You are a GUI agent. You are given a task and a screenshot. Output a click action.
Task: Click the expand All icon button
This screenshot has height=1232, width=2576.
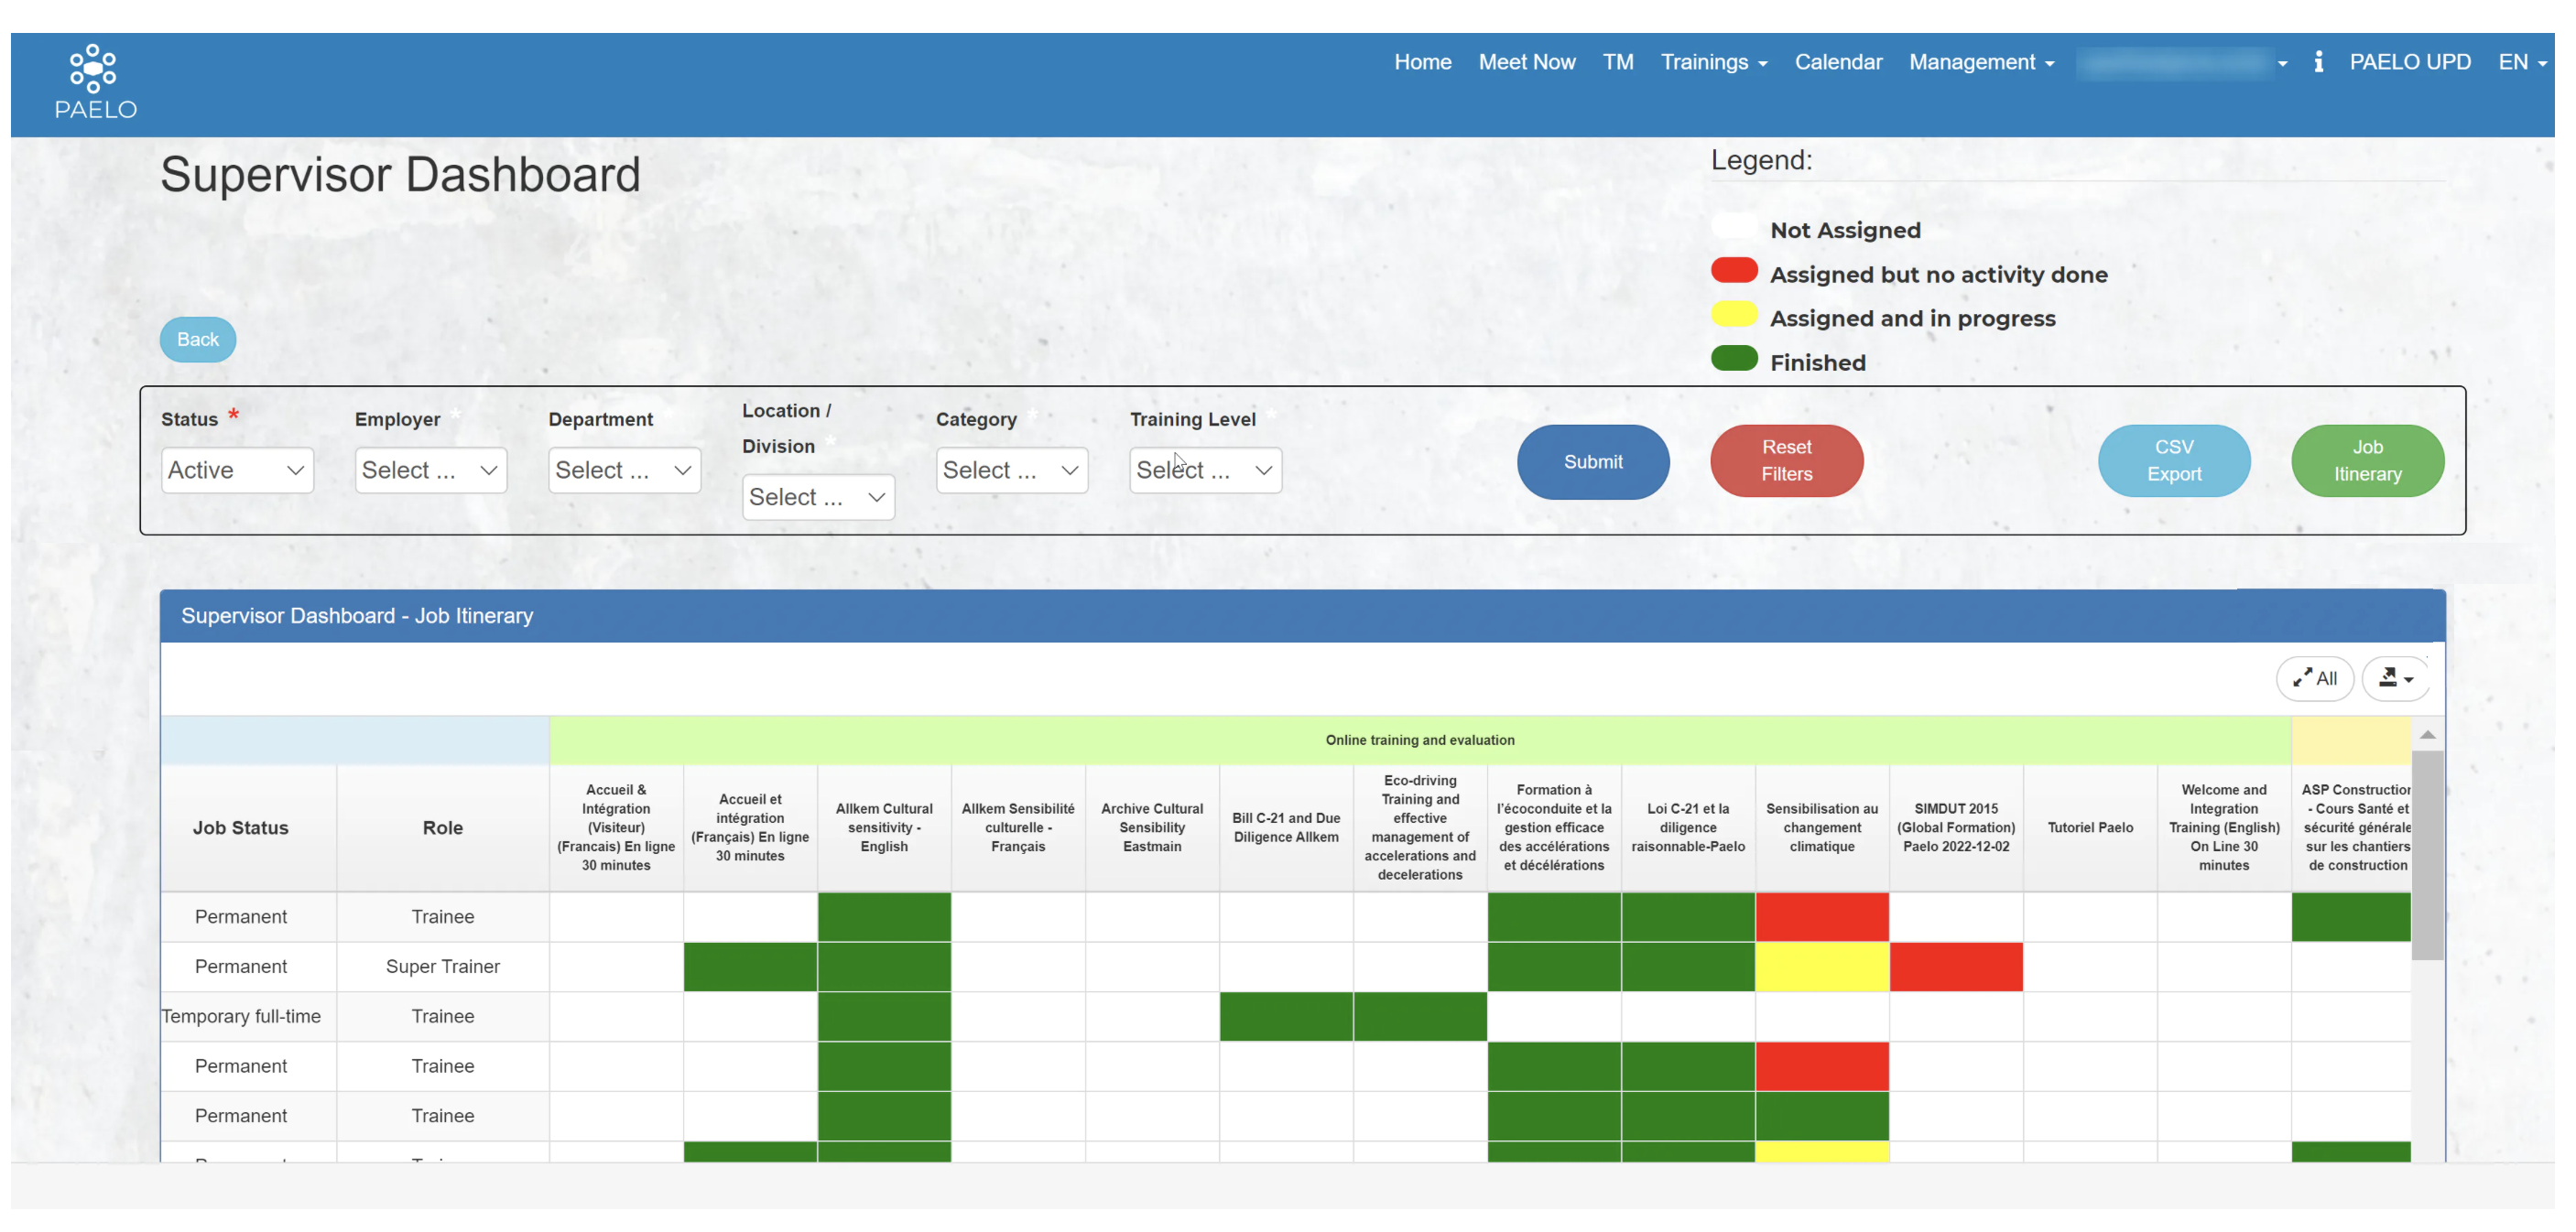click(x=2314, y=678)
